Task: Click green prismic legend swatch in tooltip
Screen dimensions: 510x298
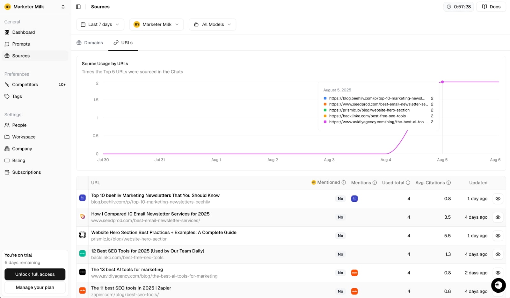Action: (325, 110)
